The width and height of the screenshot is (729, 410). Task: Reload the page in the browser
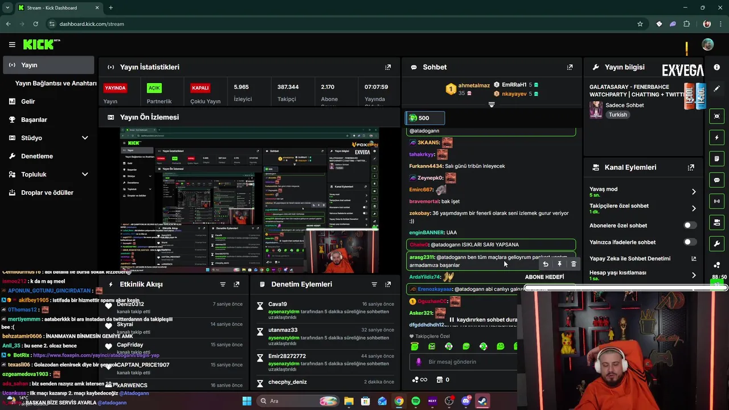pyautogui.click(x=35, y=24)
